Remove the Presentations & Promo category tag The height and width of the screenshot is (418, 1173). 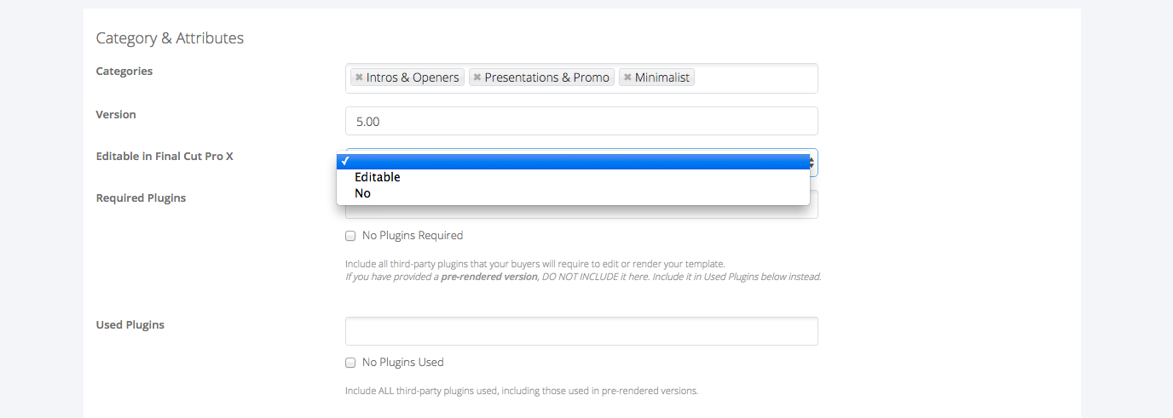tap(477, 77)
